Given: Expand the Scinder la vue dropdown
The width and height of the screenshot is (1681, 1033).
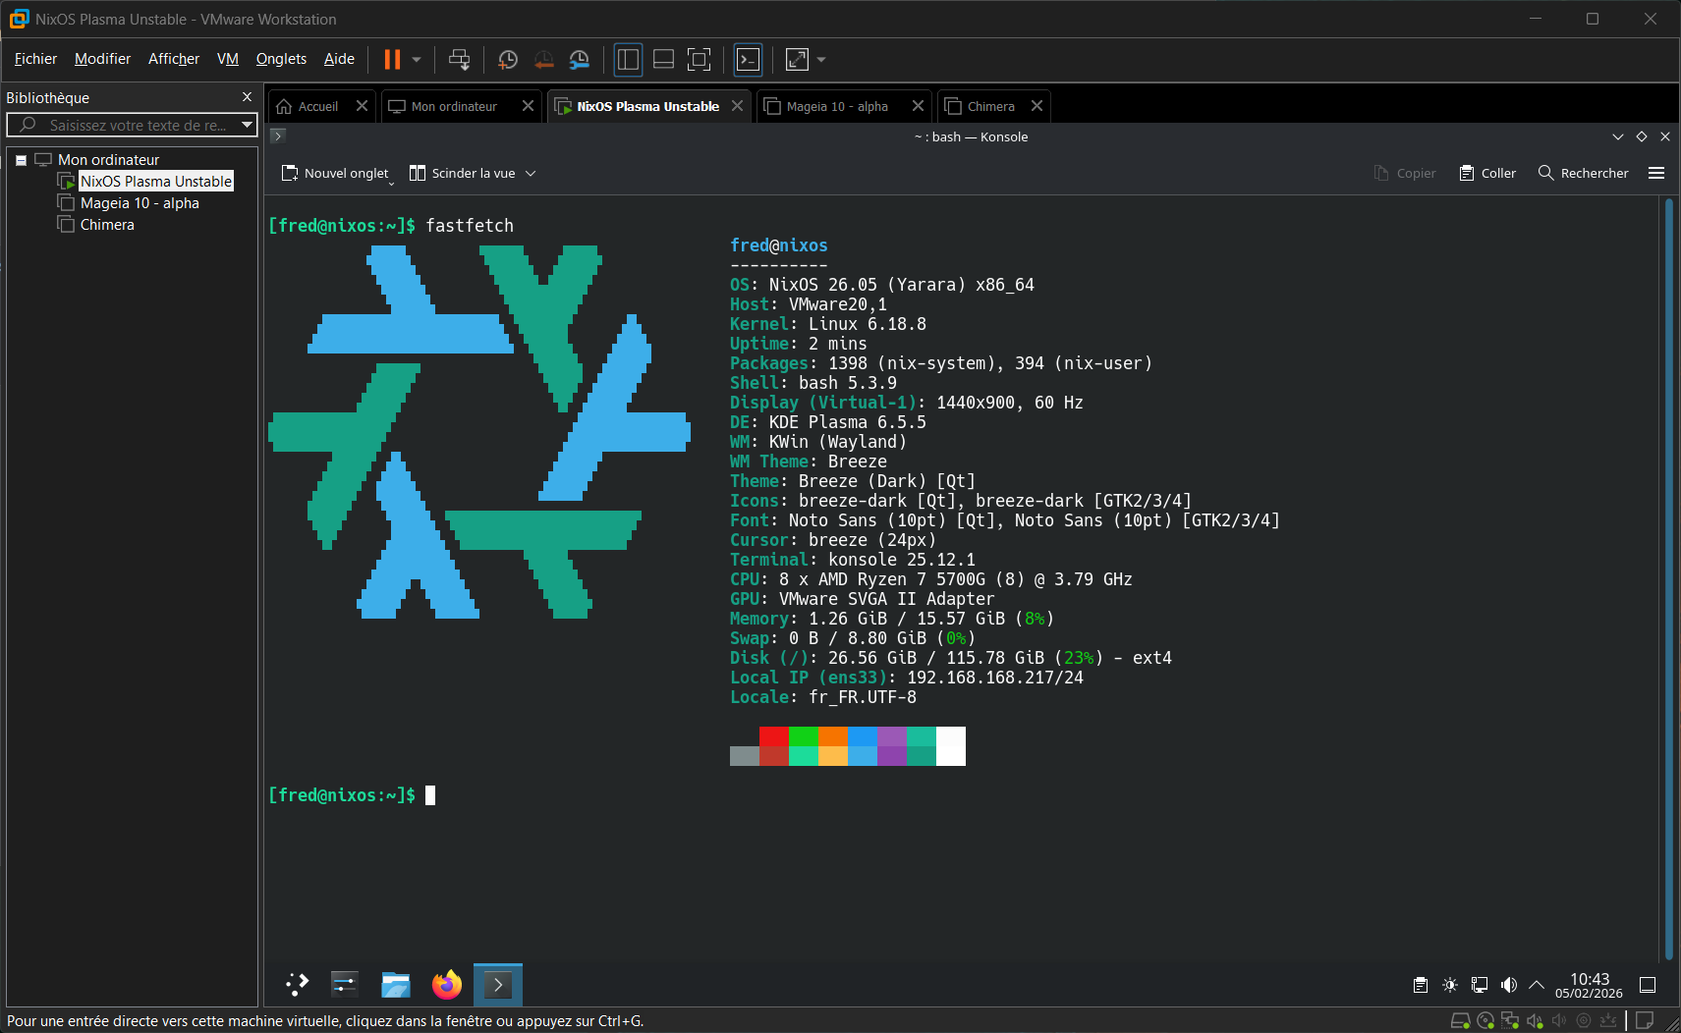Looking at the screenshot, I should [x=531, y=174].
